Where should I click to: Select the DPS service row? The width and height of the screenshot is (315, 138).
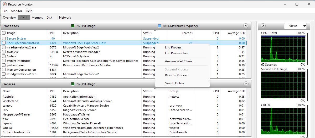pyautogui.click(x=124, y=110)
